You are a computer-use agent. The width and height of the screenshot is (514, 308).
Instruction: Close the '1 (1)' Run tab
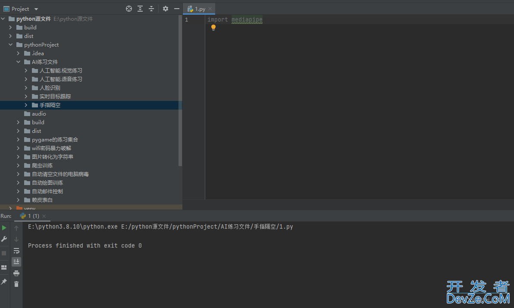[44, 216]
